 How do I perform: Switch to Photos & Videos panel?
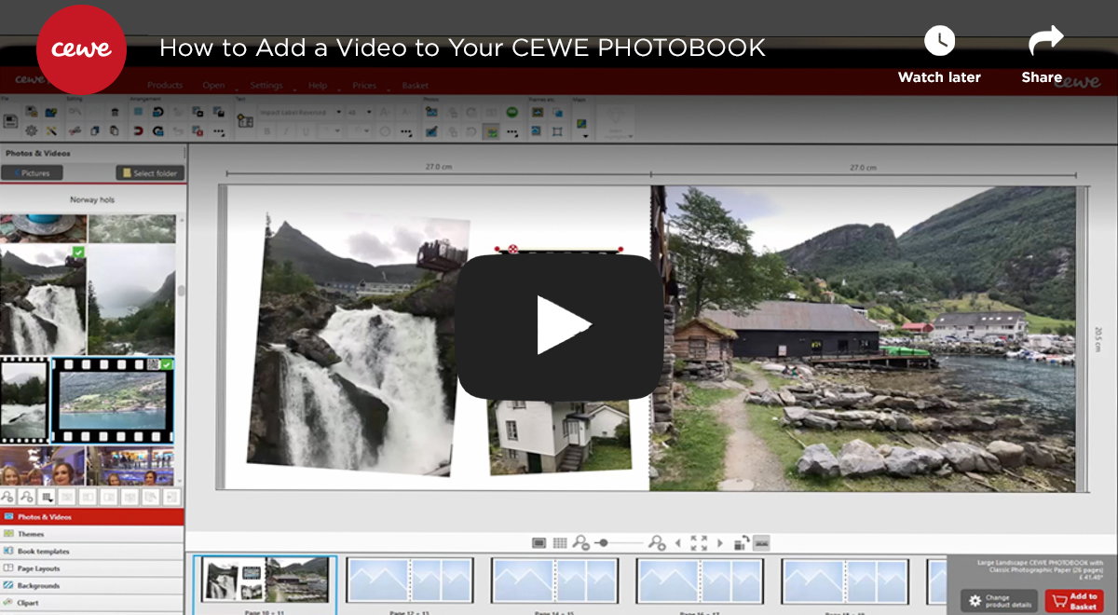[92, 516]
